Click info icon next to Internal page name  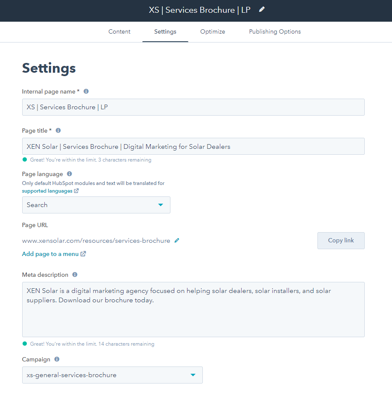tap(86, 91)
